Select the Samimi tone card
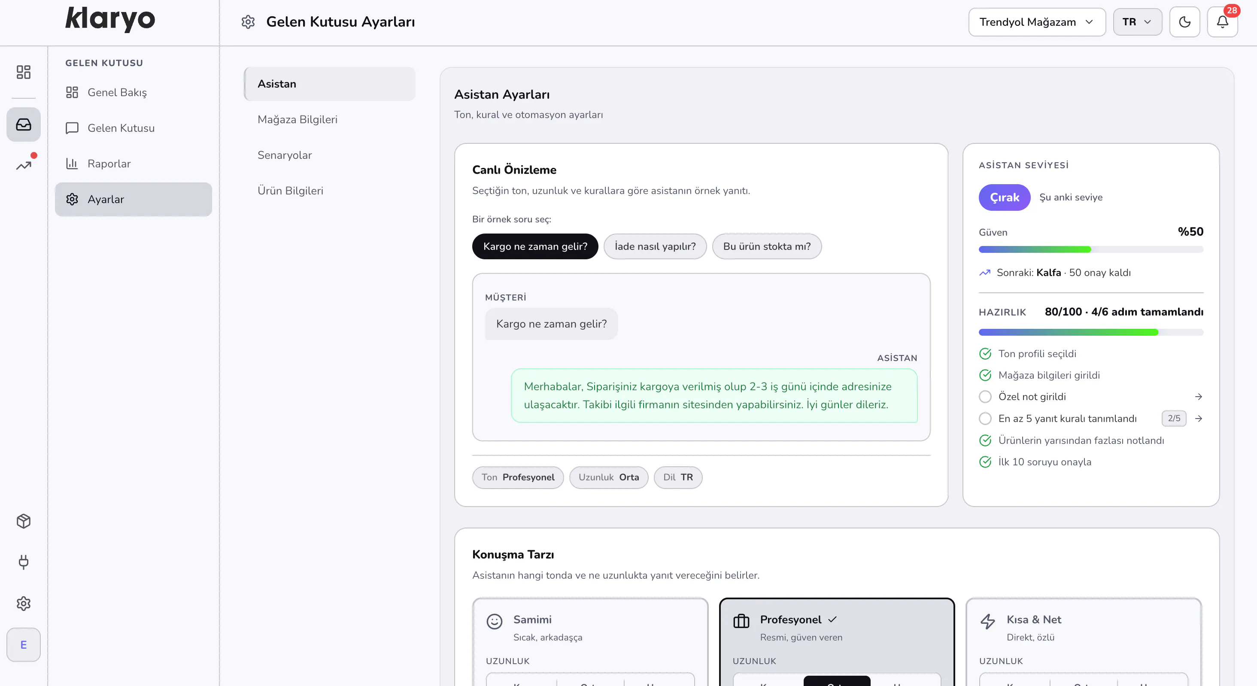Image resolution: width=1257 pixels, height=686 pixels. pyautogui.click(x=590, y=642)
